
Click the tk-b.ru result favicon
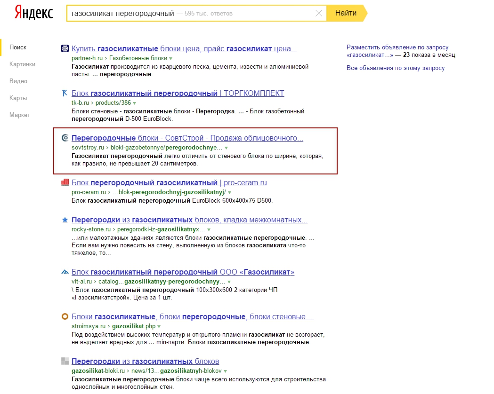coord(65,93)
